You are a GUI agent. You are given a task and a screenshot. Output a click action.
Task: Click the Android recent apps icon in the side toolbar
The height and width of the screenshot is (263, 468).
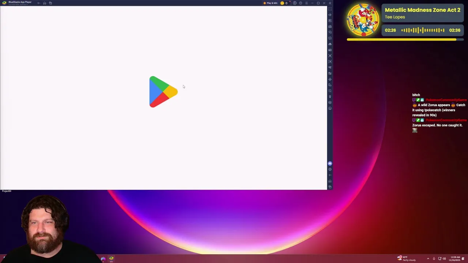330,187
